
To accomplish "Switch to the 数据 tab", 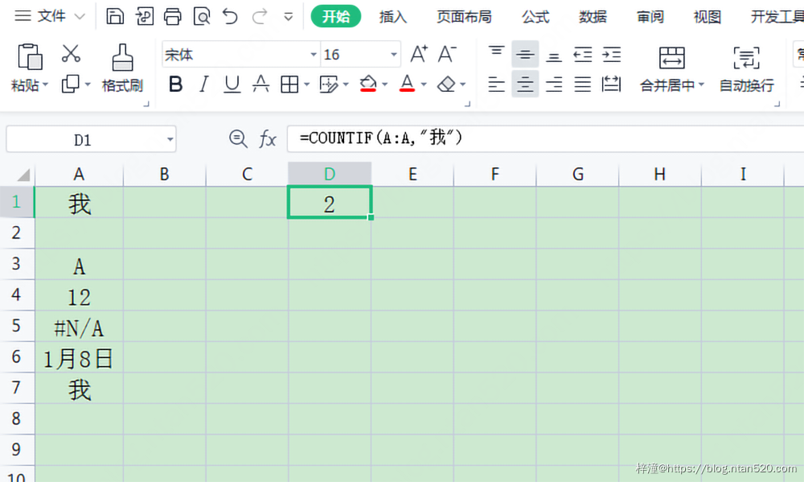I will pos(593,17).
